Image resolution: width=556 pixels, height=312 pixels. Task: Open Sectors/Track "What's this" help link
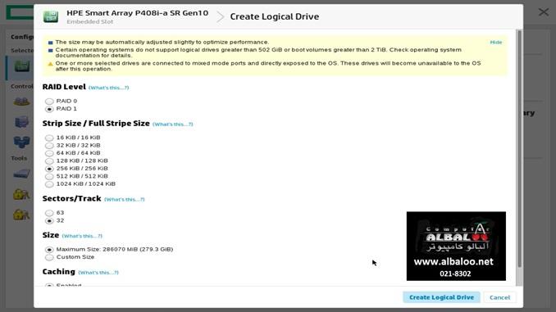[x=124, y=199]
